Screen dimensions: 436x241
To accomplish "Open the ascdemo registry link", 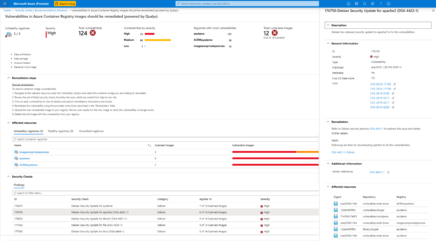I will click(x=25, y=158).
